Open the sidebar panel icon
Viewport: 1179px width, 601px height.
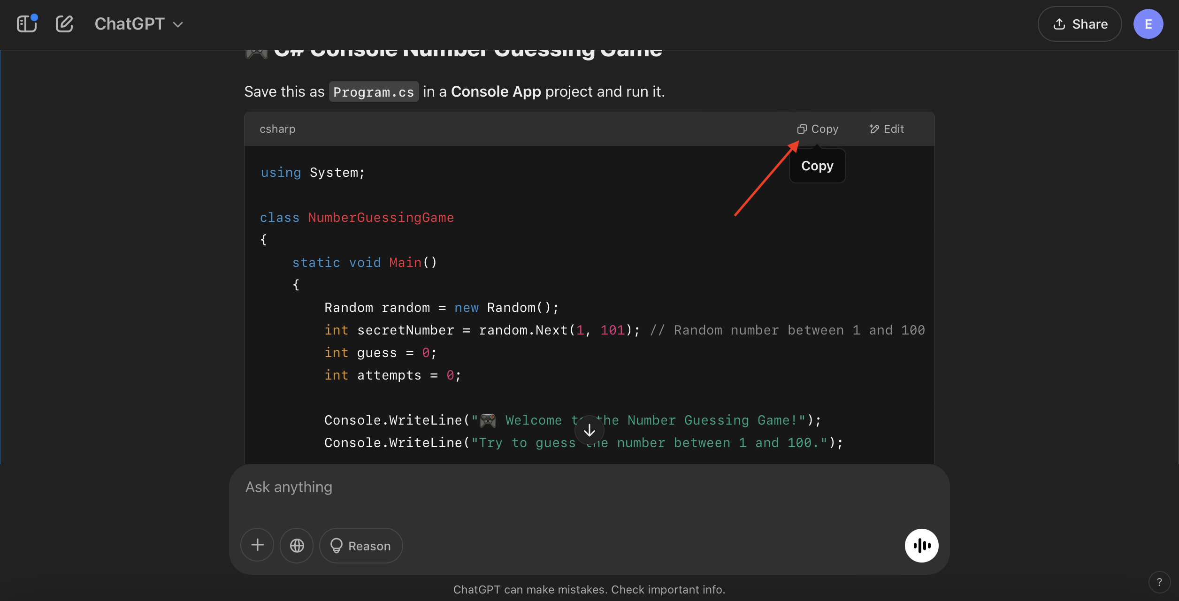coord(27,24)
